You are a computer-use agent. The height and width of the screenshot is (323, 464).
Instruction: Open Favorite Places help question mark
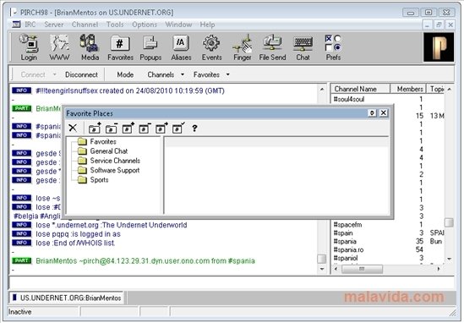[194, 129]
